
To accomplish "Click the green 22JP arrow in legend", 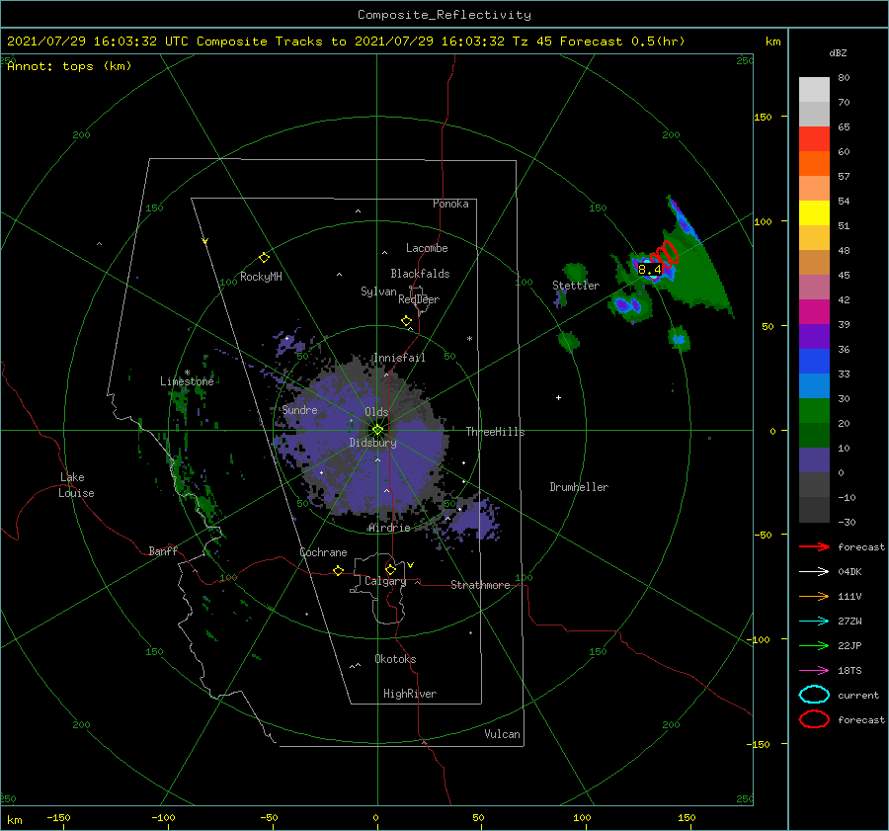I will coord(814,645).
